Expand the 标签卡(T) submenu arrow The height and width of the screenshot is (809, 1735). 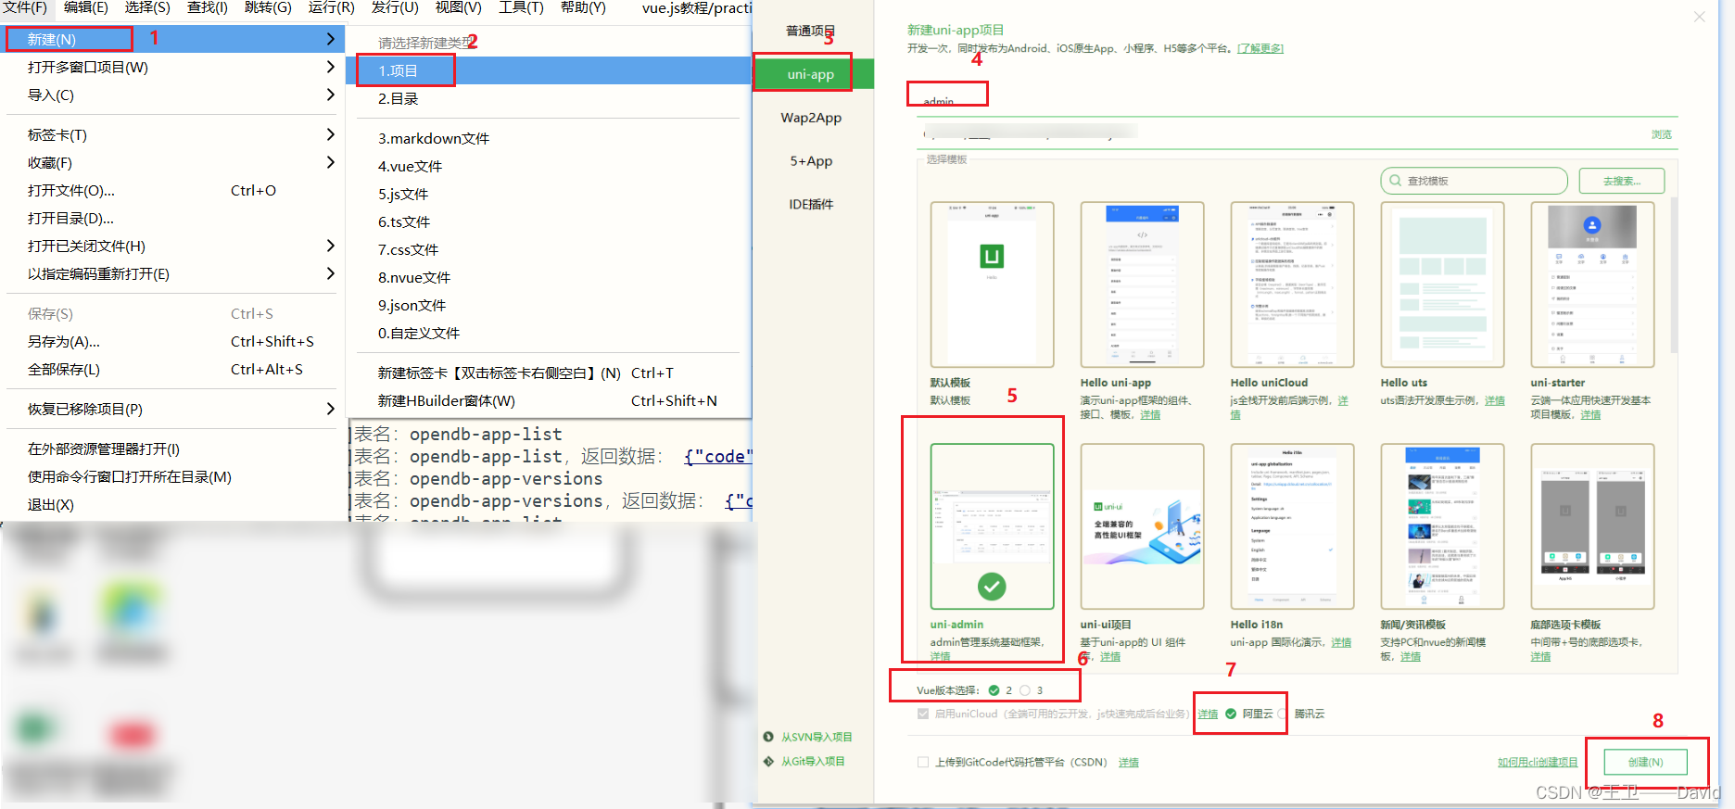(330, 134)
